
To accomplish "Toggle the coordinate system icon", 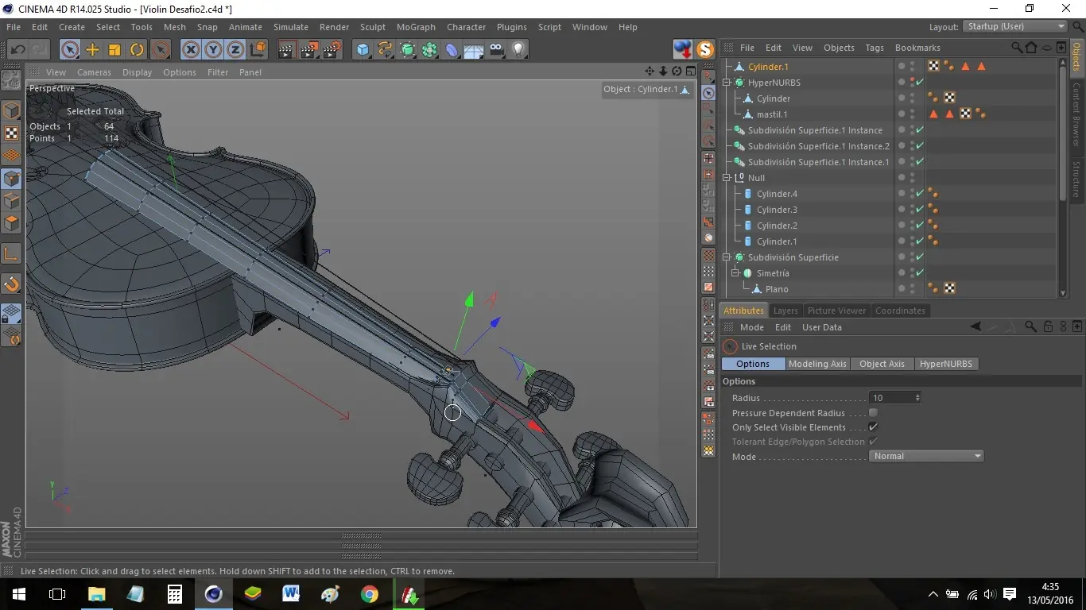I will pos(258,49).
